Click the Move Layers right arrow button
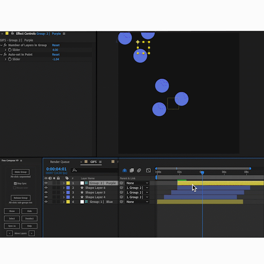This screenshot has width=264, height=264. pyautogui.click(x=32, y=233)
